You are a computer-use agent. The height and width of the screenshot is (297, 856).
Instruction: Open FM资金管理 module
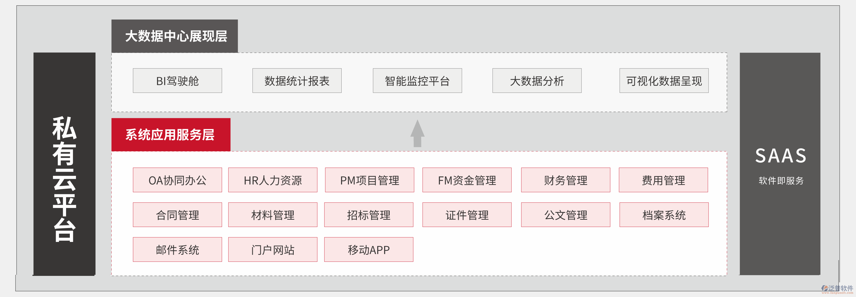pos(467,180)
